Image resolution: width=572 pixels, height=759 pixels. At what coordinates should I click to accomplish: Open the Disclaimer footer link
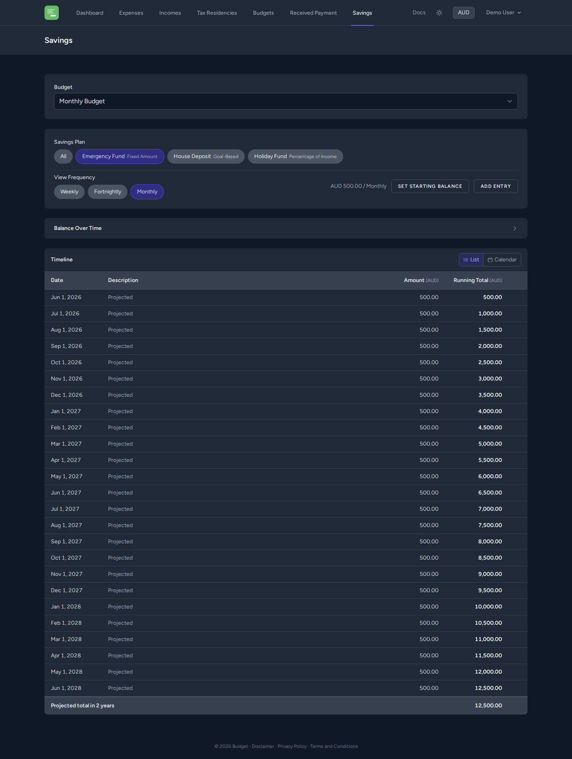point(263,746)
